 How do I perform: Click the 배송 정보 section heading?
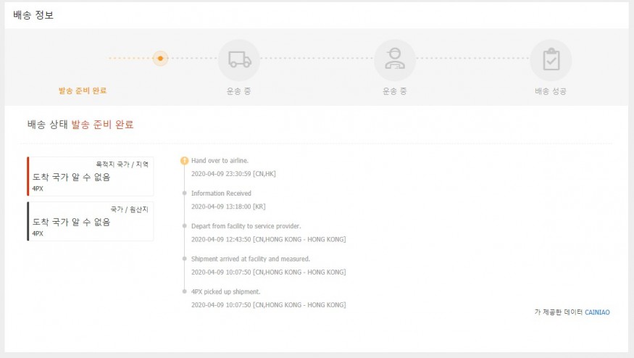[33, 15]
